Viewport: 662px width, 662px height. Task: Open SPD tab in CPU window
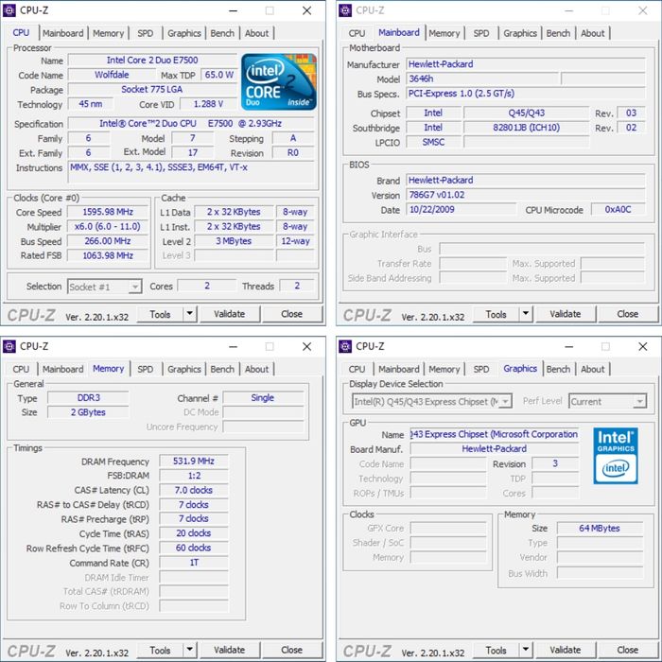[146, 33]
